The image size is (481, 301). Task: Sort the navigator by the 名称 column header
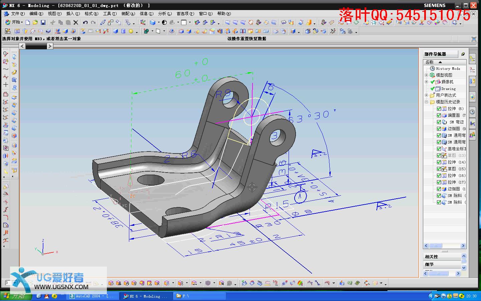pos(445,62)
